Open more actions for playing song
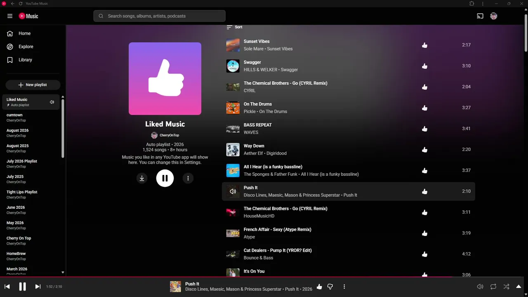 [x=344, y=287]
